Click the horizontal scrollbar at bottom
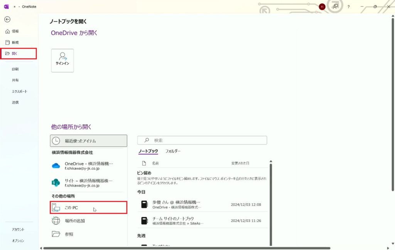Image resolution: width=395 pixels, height=250 pixels. click(x=187, y=248)
